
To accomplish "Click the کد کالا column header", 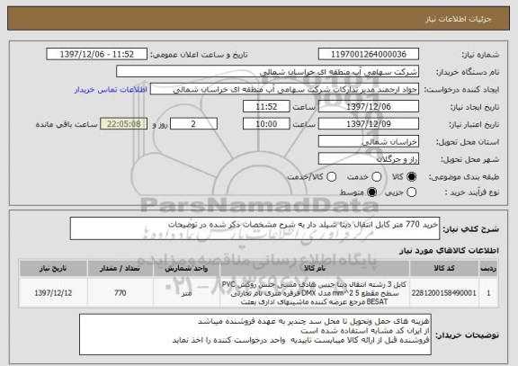I will click(444, 268).
